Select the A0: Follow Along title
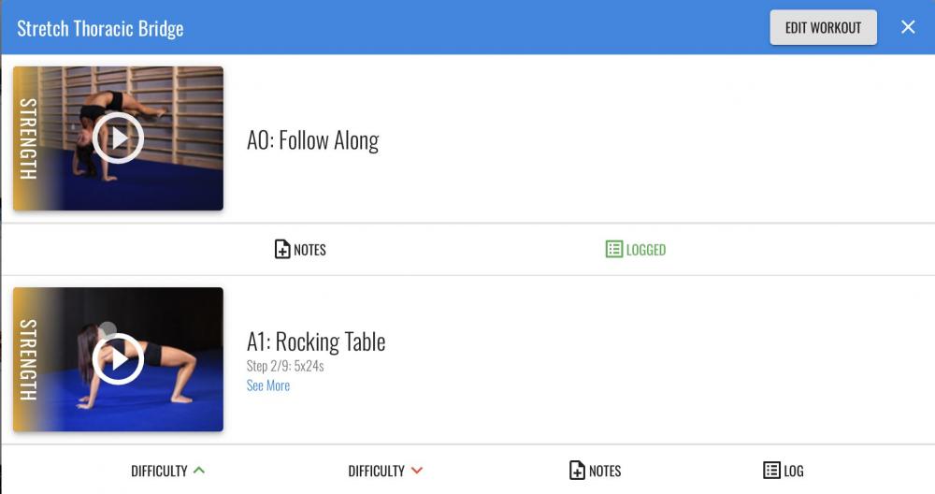This screenshot has width=935, height=494. pyautogui.click(x=313, y=140)
